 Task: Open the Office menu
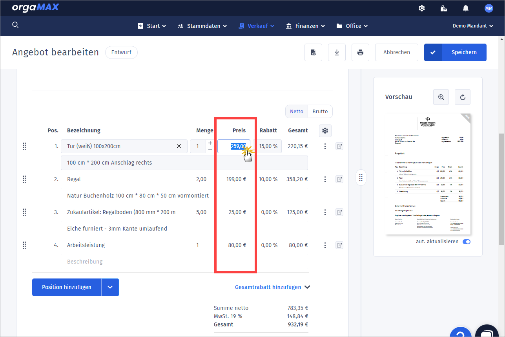(352, 26)
